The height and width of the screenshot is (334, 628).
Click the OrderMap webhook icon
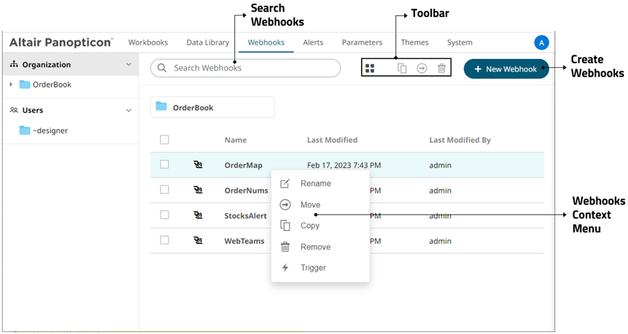coord(199,165)
